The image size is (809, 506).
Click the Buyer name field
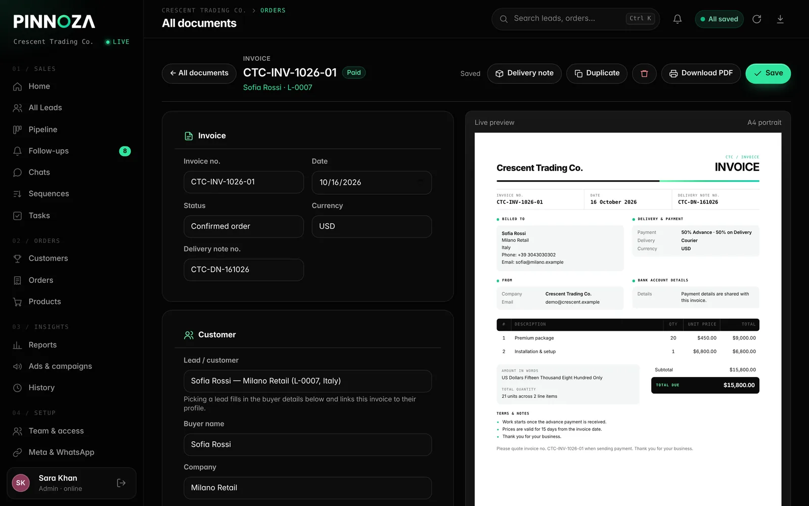click(307, 445)
